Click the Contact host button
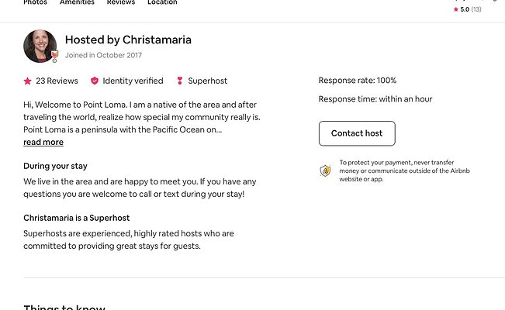 pos(357,133)
